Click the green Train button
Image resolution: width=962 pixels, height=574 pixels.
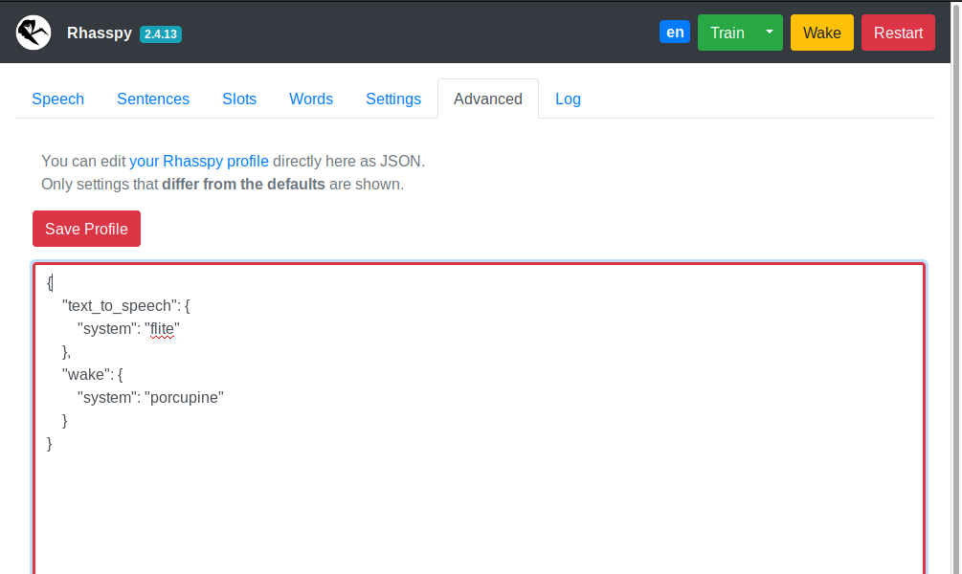727,33
